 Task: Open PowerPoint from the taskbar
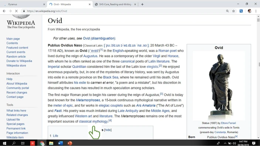(x=70, y=143)
